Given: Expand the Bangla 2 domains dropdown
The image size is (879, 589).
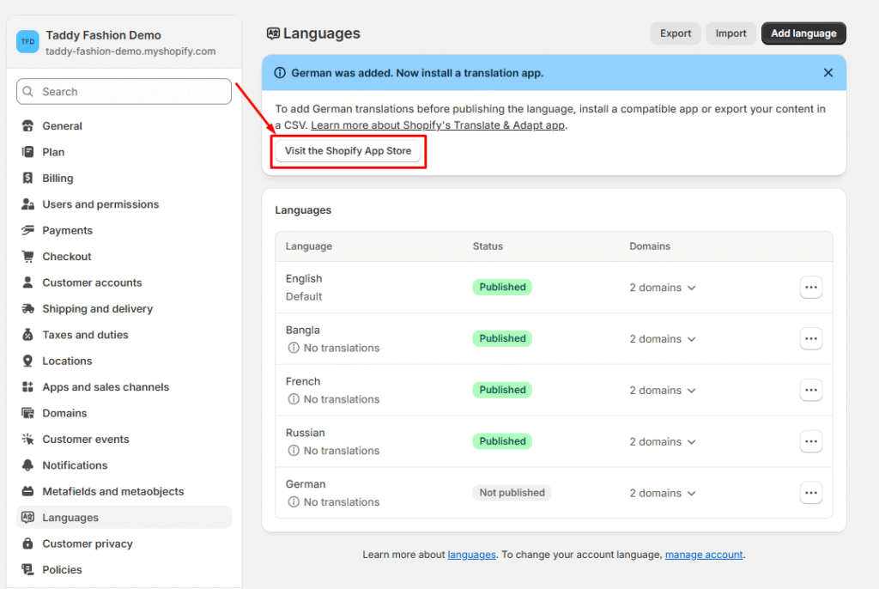Looking at the screenshot, I should tap(663, 339).
